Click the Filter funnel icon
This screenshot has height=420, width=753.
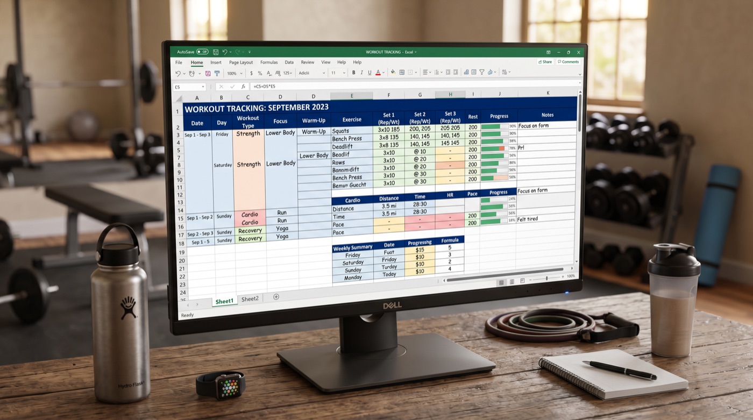482,72
